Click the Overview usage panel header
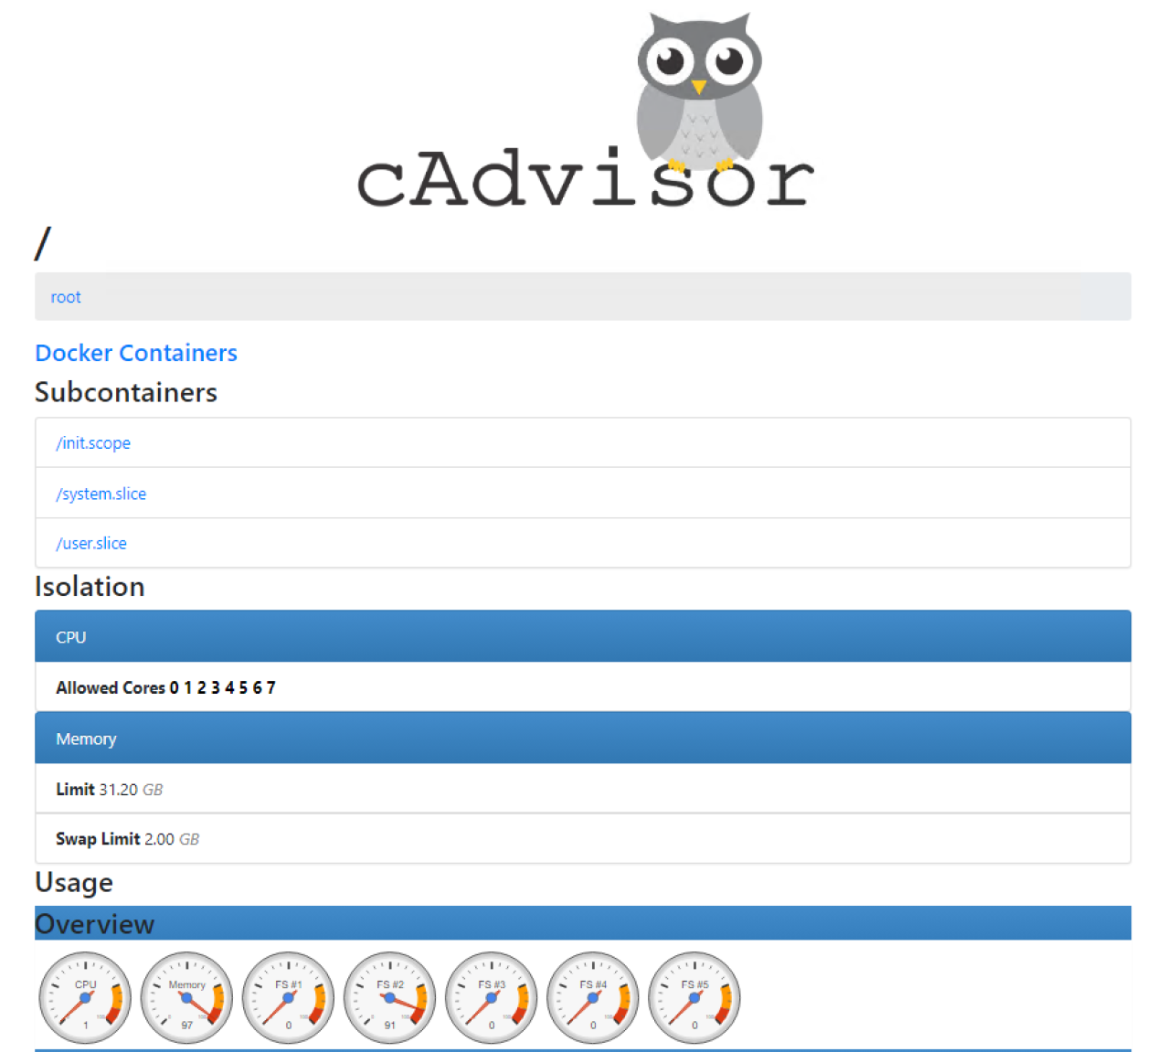 click(583, 923)
